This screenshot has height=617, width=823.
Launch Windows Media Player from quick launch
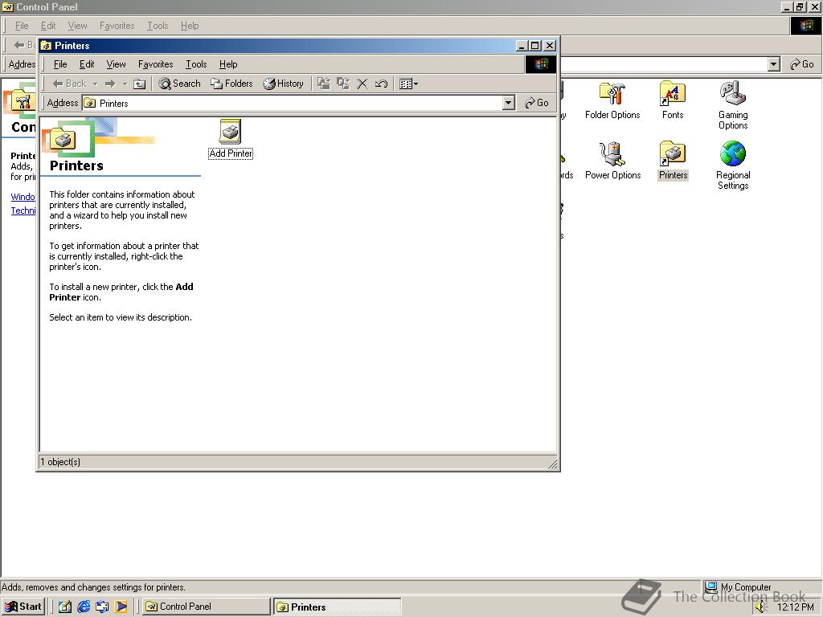pos(121,607)
